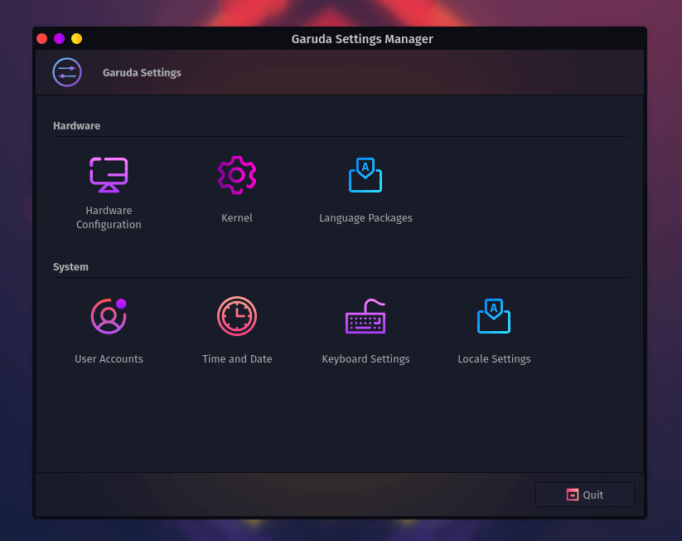
Task: Click the "Time and Date" text label
Action: (237, 359)
